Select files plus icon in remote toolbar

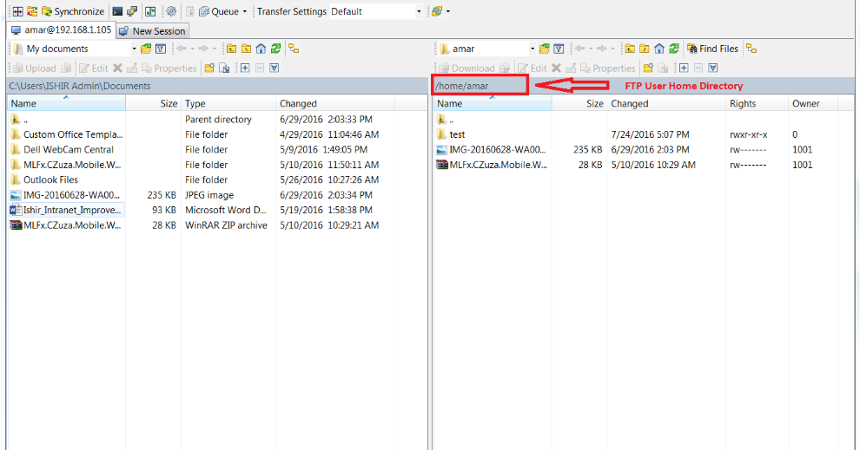684,68
